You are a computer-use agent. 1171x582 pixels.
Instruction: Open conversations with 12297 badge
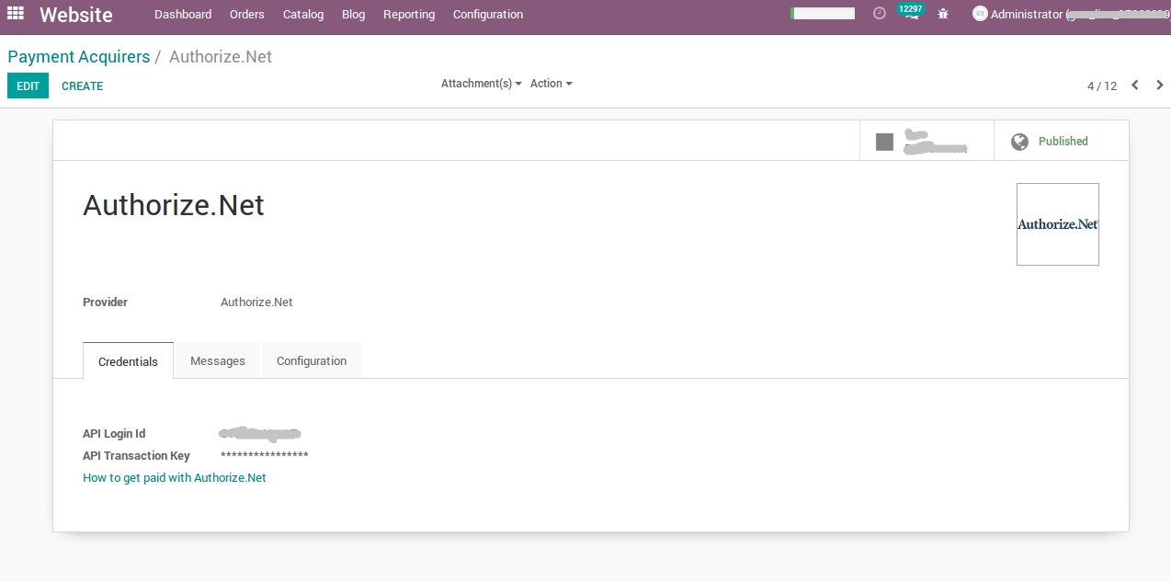(x=911, y=13)
